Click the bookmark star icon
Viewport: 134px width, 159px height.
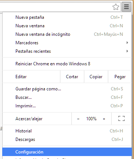pos(116,7)
